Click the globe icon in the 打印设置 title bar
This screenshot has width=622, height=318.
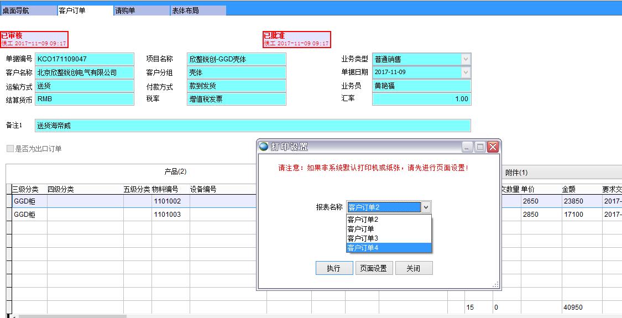tap(264, 147)
